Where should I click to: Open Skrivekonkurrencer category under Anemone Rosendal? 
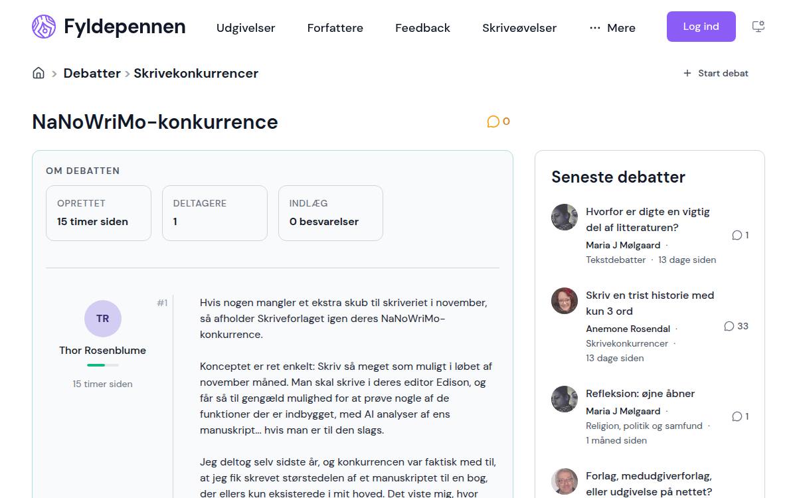coord(627,343)
